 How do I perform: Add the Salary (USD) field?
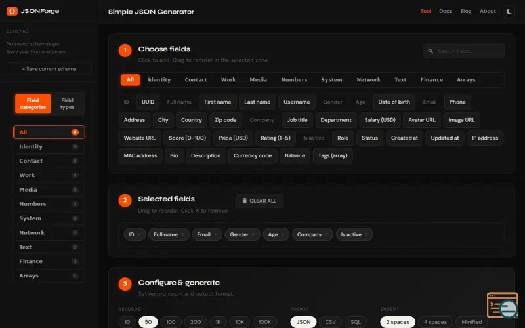[380, 120]
